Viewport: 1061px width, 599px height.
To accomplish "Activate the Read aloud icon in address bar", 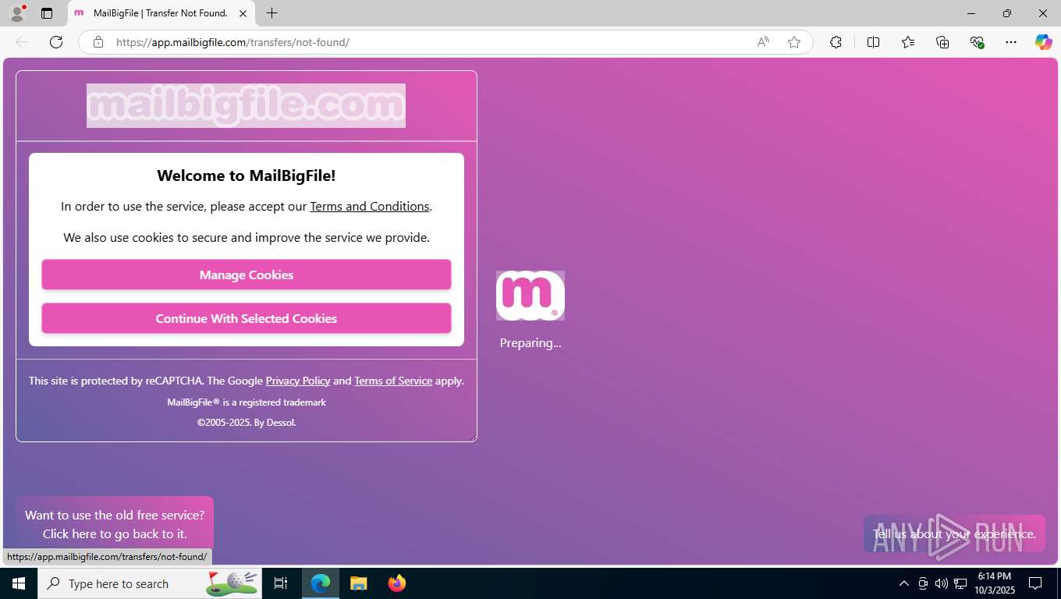I will 763,42.
